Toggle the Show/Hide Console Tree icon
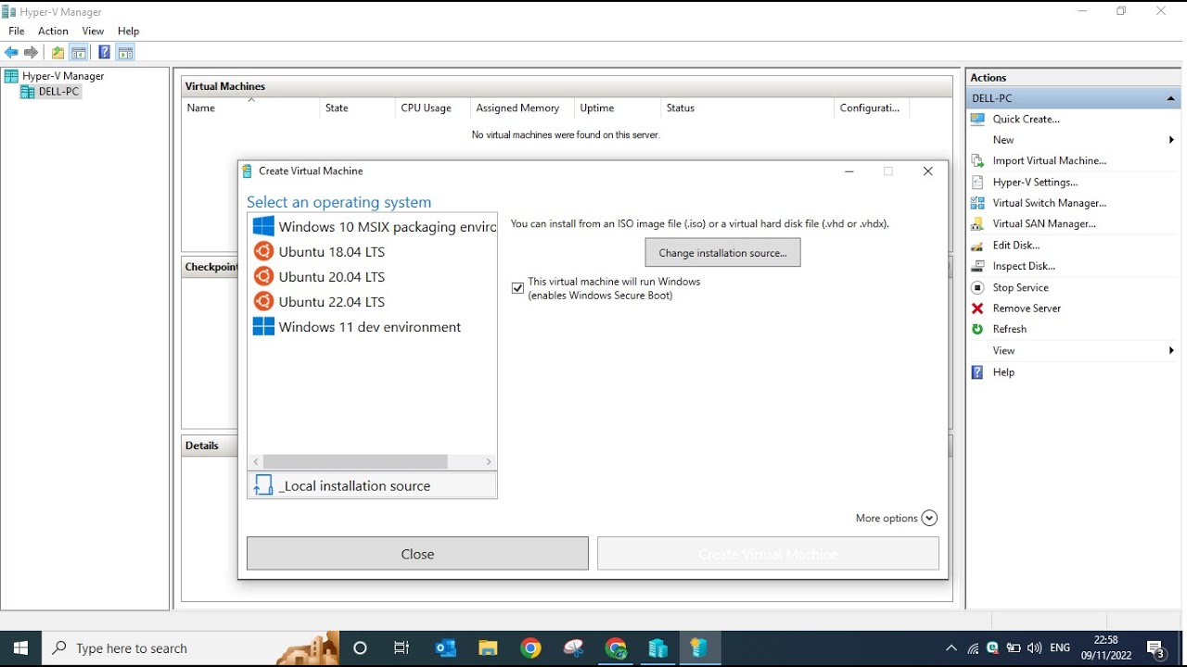 coord(79,53)
